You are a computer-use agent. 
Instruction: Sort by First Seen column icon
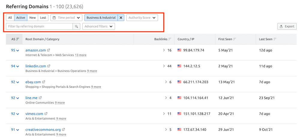tap(235, 39)
